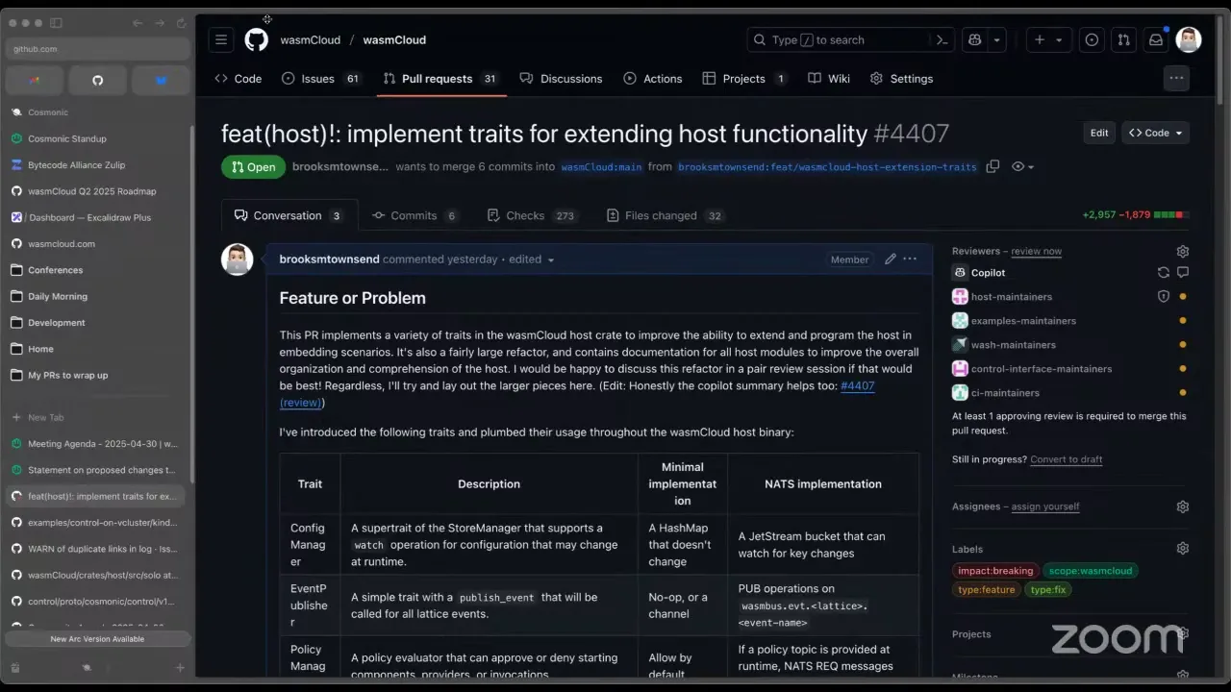The width and height of the screenshot is (1231, 692).
Task: Go to the Actions tab
Action: [x=653, y=79]
